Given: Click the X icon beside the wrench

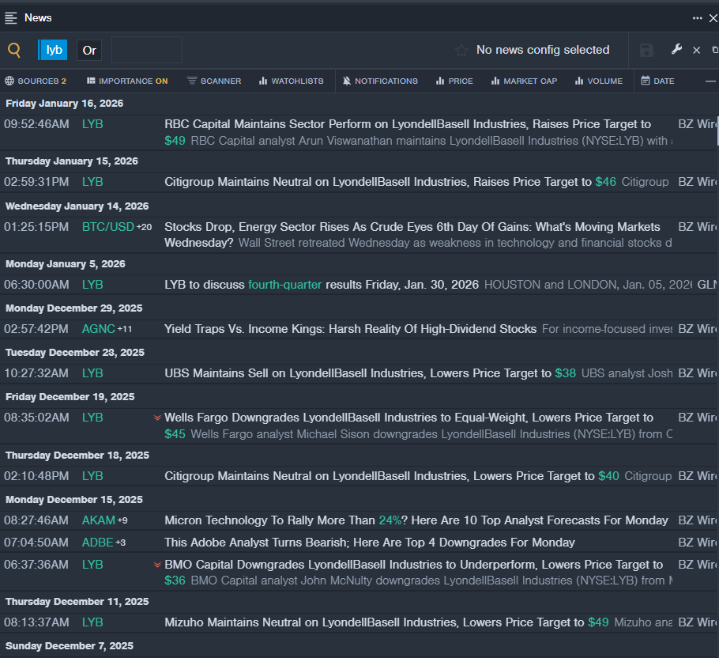Looking at the screenshot, I should click(x=696, y=50).
